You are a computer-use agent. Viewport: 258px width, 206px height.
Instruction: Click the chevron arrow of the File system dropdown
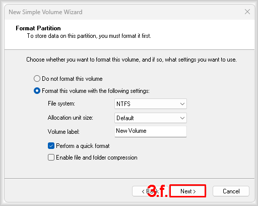coord(182,104)
